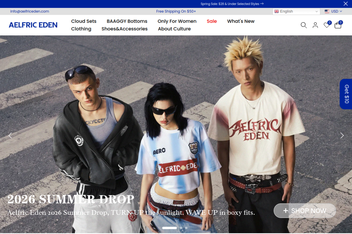Select the second carousel indicator dot

click(181, 228)
